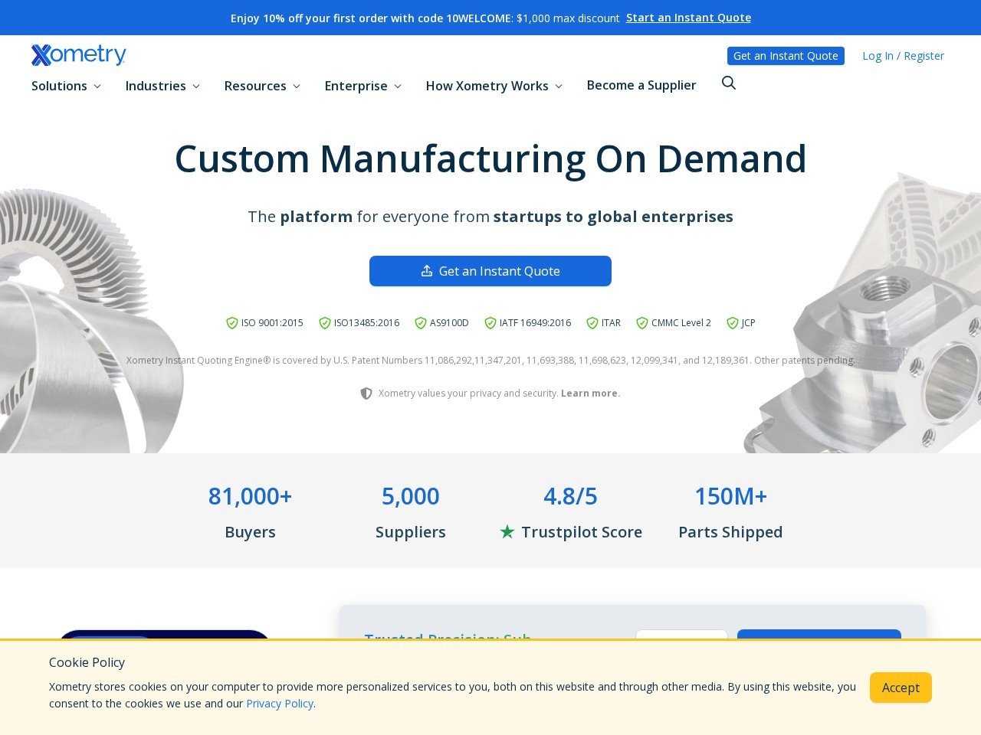Open the Privacy Policy link
The height and width of the screenshot is (735, 981).
point(280,703)
